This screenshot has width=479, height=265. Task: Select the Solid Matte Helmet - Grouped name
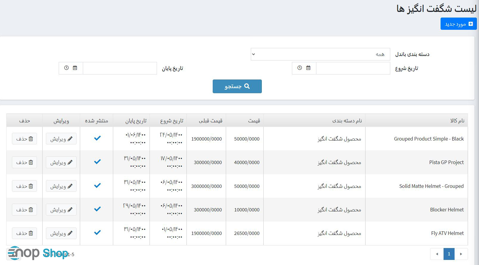coord(432,186)
